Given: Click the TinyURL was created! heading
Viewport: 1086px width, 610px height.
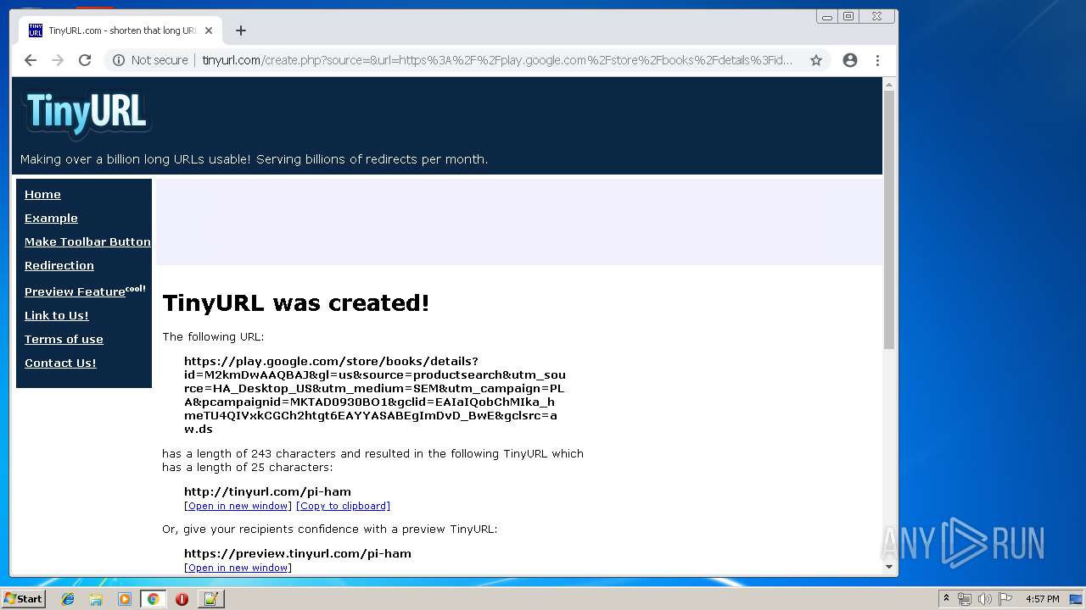Looking at the screenshot, I should [x=296, y=302].
